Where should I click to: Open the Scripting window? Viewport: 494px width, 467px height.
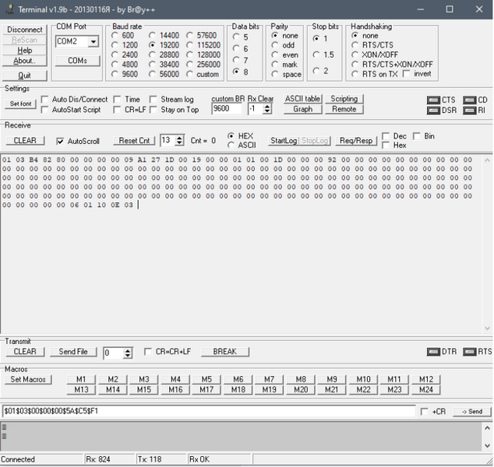(x=344, y=99)
